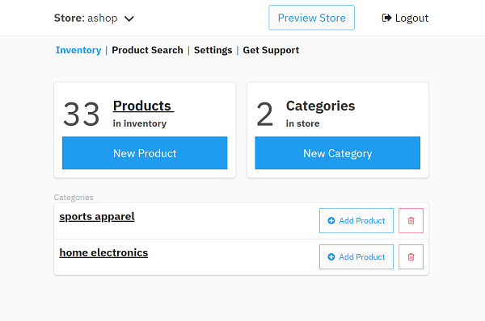485x321 pixels.
Task: Open the Get Support tab
Action: 271,50
